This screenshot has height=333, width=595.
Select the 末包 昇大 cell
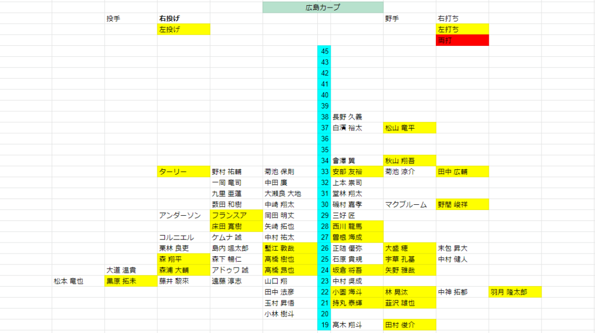(x=462, y=248)
